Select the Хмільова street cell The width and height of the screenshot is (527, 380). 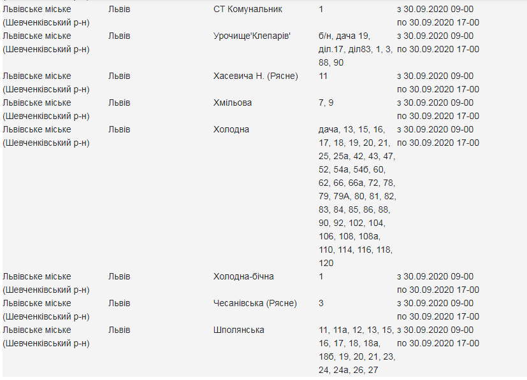232,102
